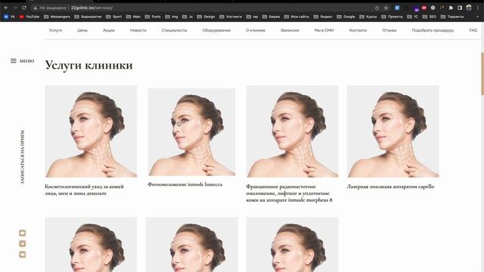The height and width of the screenshot is (272, 484).
Task: Open the Vk bookmark
Action: 9,17
